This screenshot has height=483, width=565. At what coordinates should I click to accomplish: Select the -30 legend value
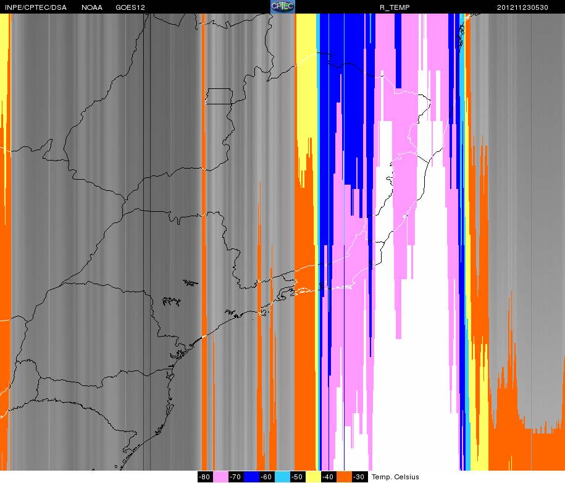[359, 477]
